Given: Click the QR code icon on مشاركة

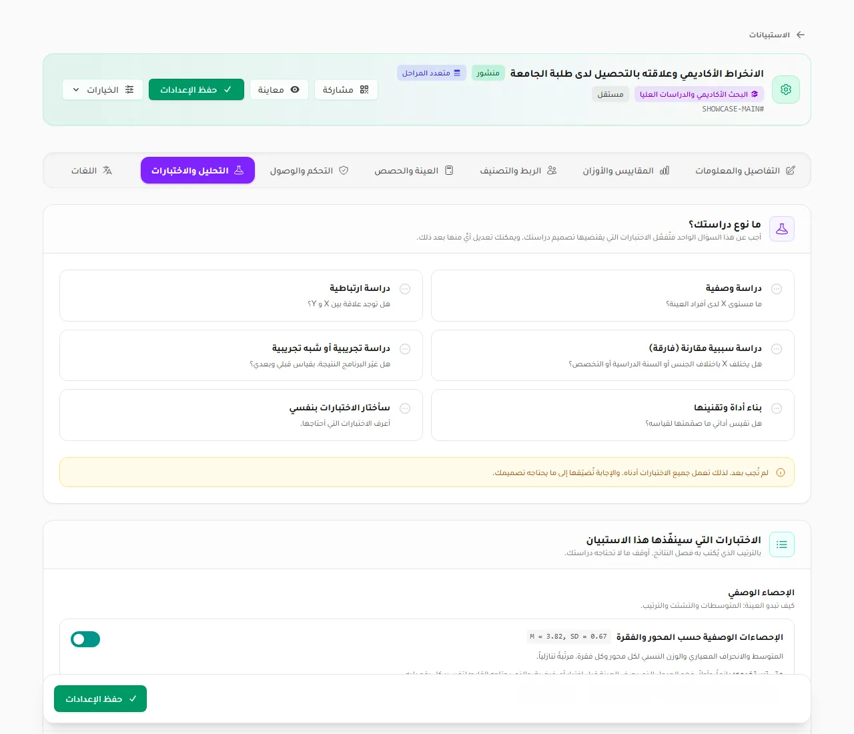Looking at the screenshot, I should [364, 89].
